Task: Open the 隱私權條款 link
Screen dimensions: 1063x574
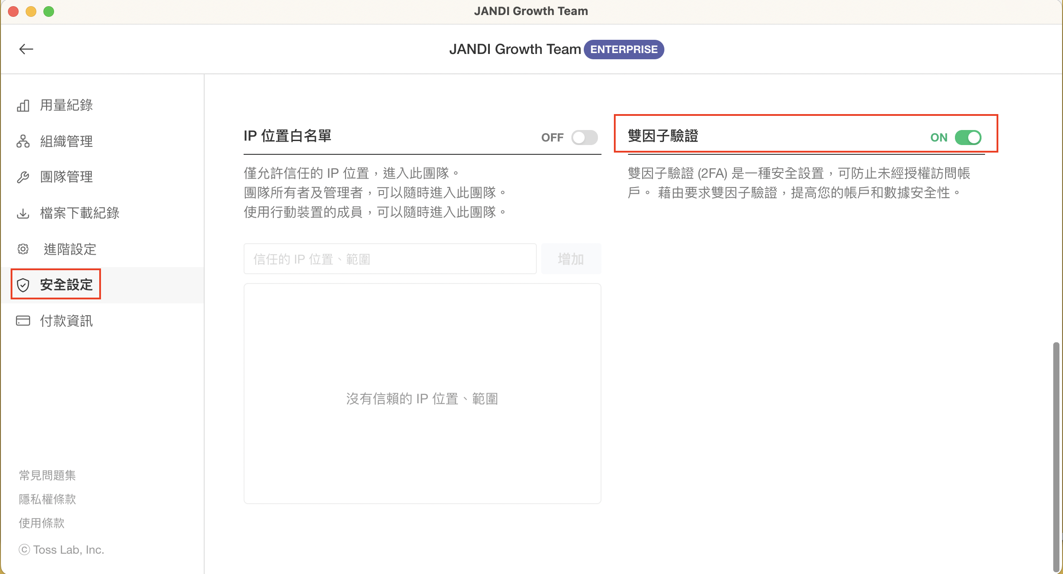Action: tap(47, 499)
